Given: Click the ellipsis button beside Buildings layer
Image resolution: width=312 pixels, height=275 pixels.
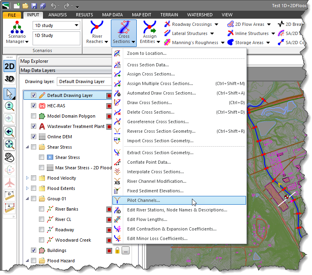Looking at the screenshot, I should 126,250.
